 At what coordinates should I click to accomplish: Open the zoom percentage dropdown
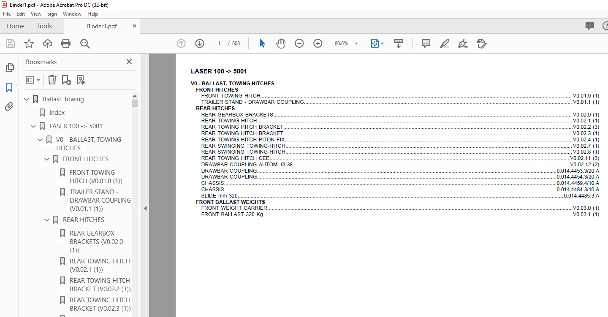pos(356,43)
